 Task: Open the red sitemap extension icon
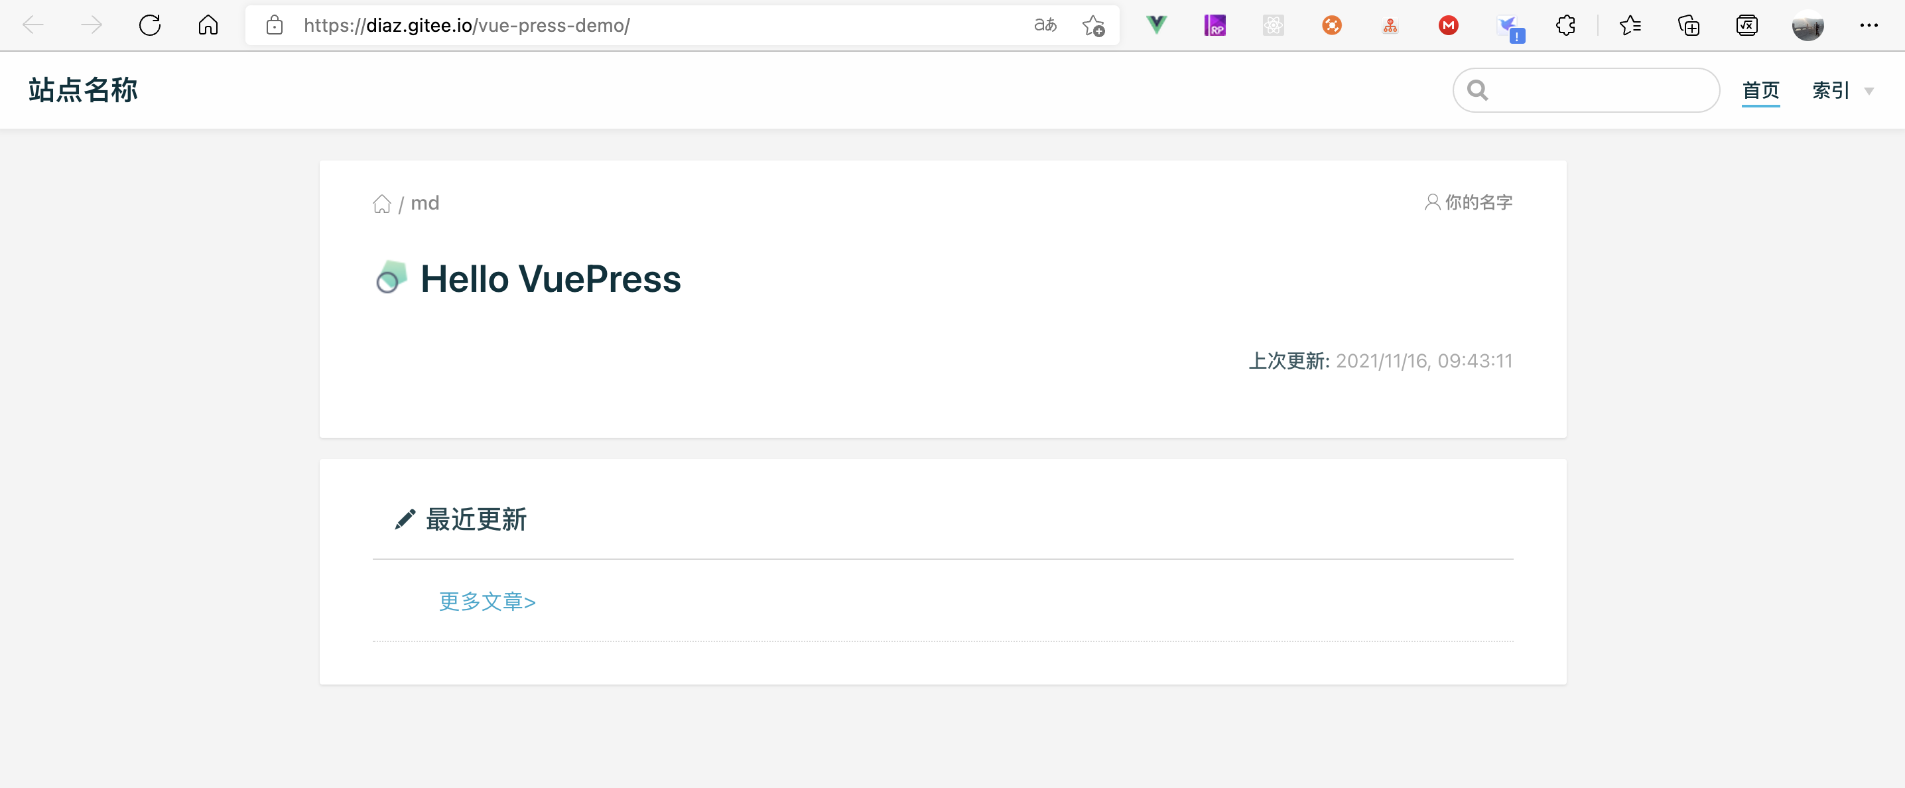[1390, 26]
